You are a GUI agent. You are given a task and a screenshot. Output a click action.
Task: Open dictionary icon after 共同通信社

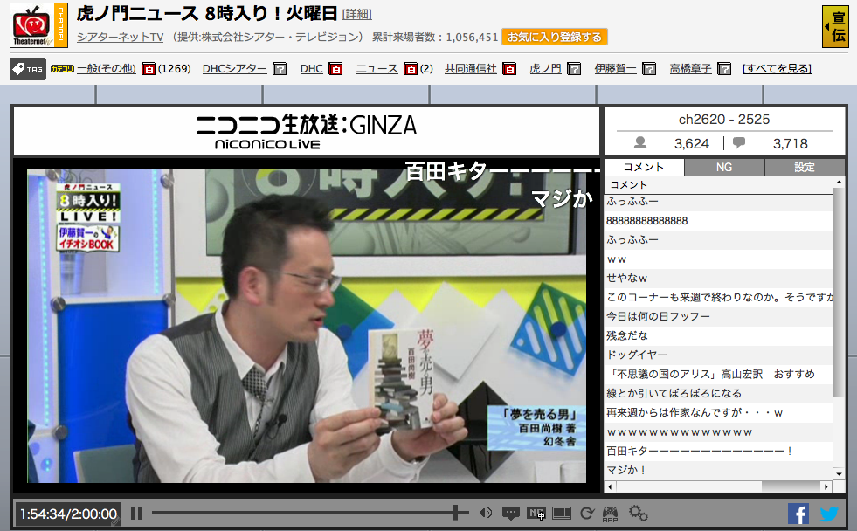tap(509, 69)
